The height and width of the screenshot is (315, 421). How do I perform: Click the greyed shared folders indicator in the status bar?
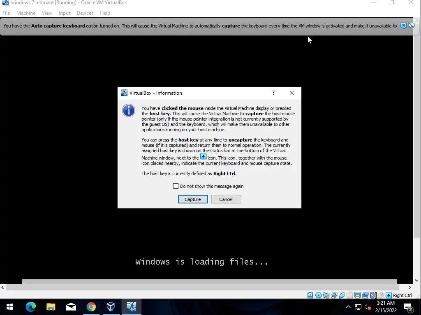coord(349,295)
